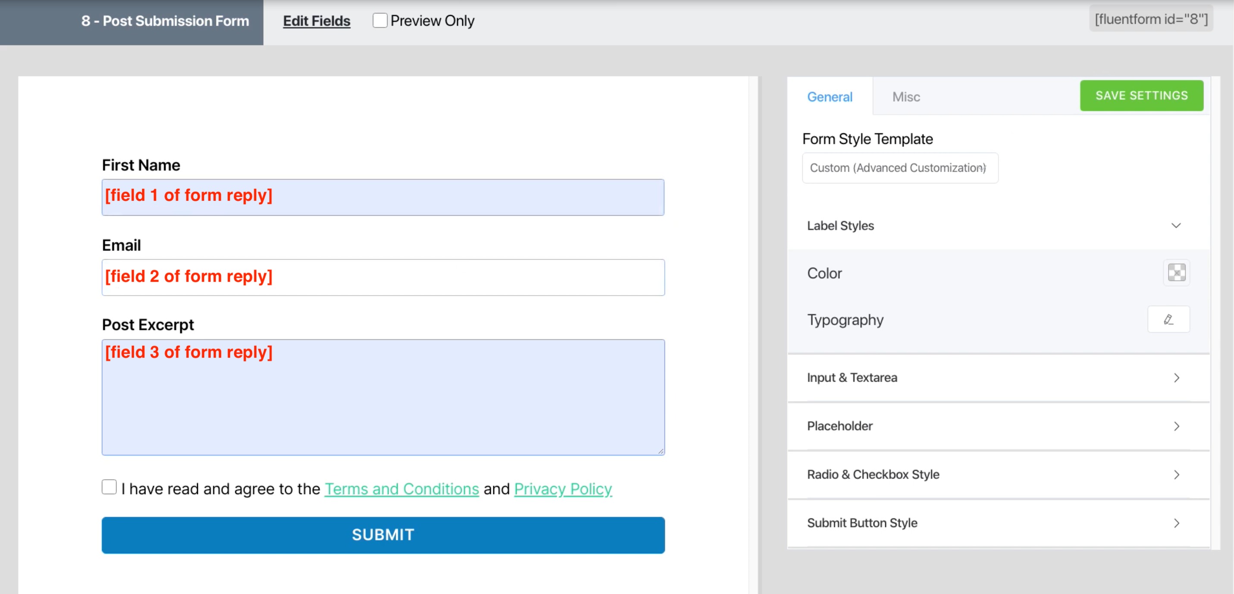
Task: Switch to the Misc tab
Action: 905,96
